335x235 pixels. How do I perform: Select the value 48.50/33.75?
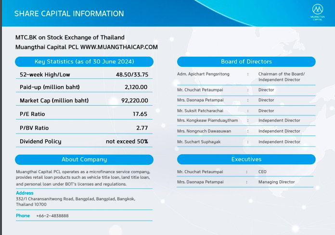point(132,74)
